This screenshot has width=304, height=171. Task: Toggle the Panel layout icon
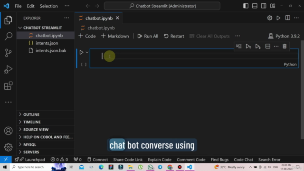[x=255, y=6]
